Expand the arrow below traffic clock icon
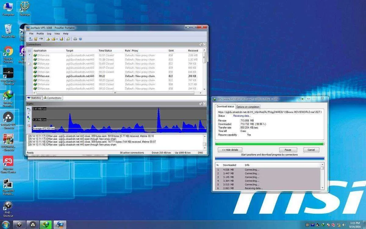 29,113
